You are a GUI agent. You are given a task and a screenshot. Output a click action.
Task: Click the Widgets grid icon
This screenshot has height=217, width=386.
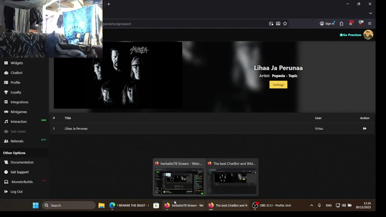coord(6,63)
